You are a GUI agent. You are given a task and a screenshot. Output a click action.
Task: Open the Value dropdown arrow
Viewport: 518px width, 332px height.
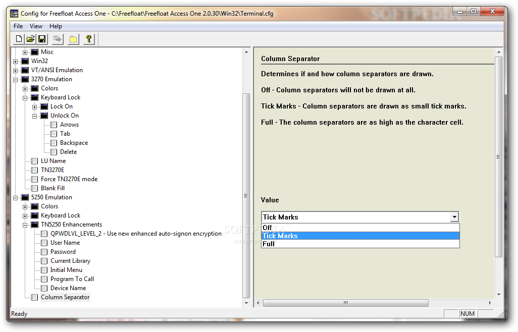[x=454, y=217]
